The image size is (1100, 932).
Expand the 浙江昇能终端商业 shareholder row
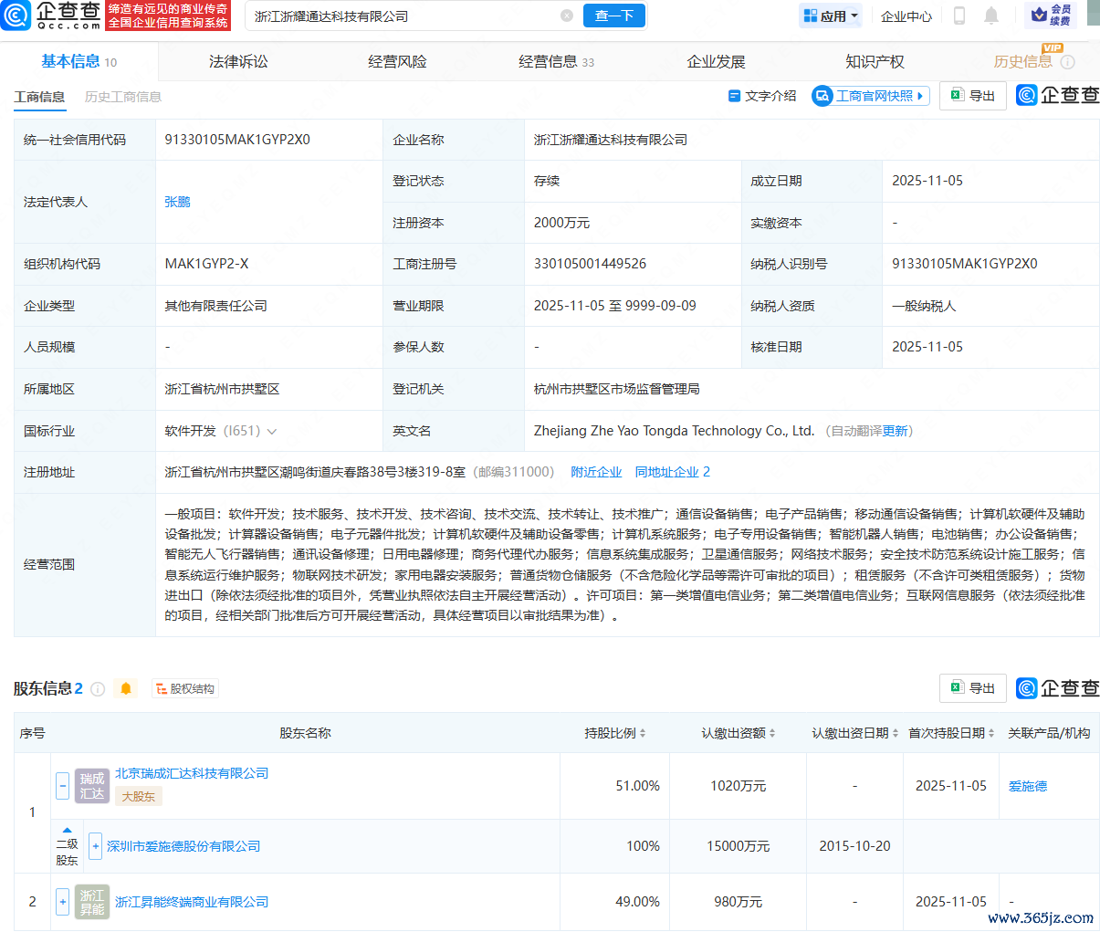pyautogui.click(x=62, y=902)
